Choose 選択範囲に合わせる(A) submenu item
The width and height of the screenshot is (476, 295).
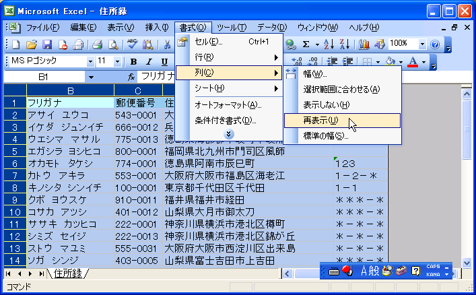coord(343,90)
